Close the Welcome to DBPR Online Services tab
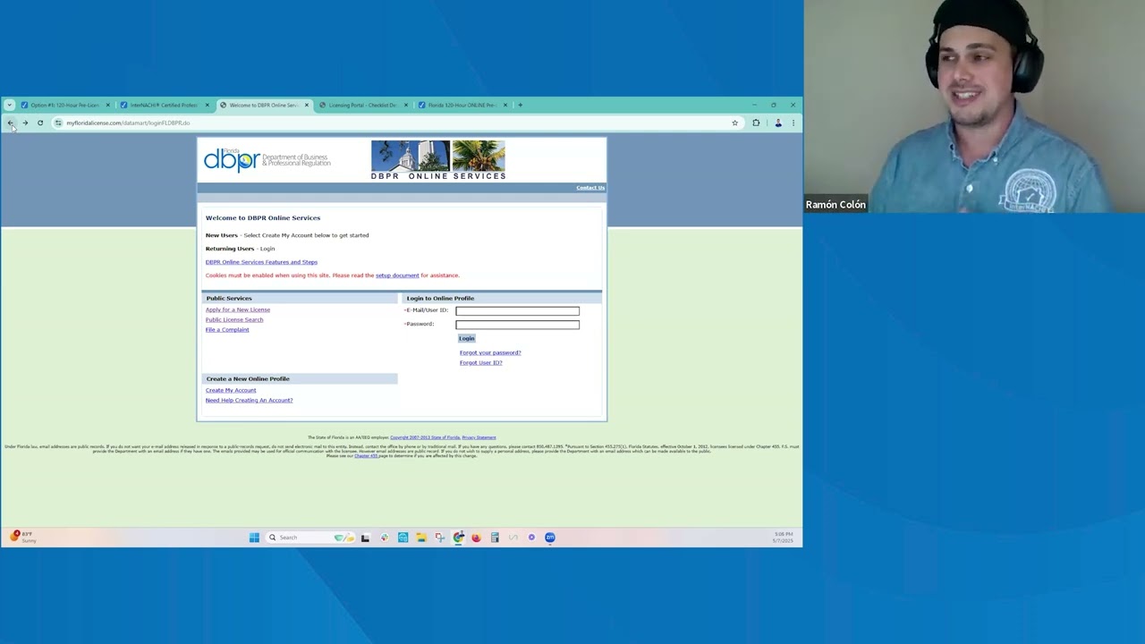This screenshot has width=1145, height=644. coord(306,105)
